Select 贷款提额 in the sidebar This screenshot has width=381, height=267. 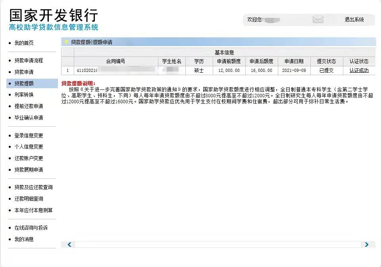pyautogui.click(x=24, y=83)
